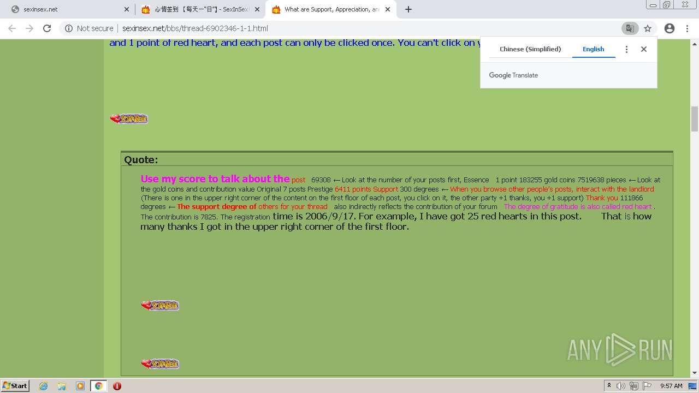Open Chrome's three-dot main menu
Screen dimensions: 699x393
687,28
